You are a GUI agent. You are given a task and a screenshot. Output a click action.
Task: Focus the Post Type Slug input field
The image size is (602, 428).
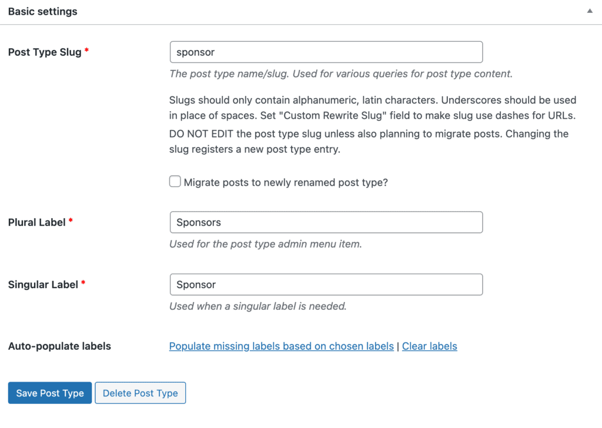tap(326, 52)
